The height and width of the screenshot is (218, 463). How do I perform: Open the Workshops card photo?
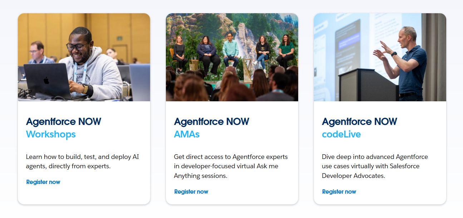(x=84, y=57)
